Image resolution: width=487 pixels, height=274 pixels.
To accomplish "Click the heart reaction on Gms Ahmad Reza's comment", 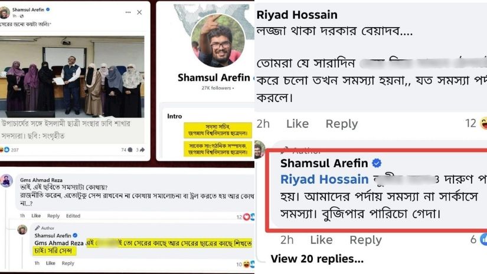I will pyautogui.click(x=247, y=217).
